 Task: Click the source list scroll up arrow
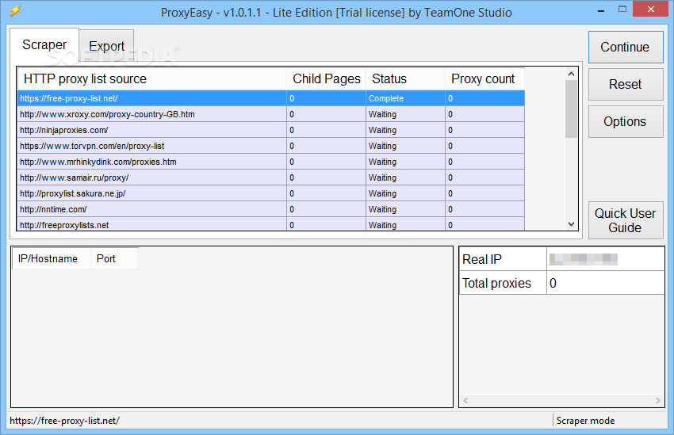[571, 74]
